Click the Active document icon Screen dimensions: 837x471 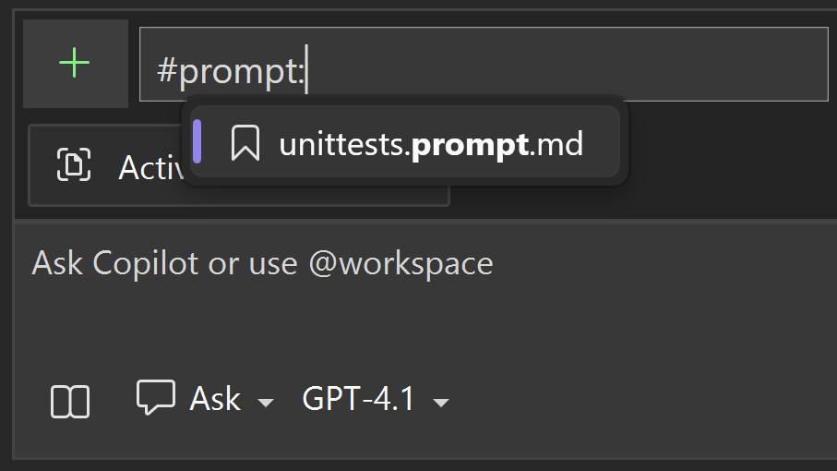tap(73, 165)
